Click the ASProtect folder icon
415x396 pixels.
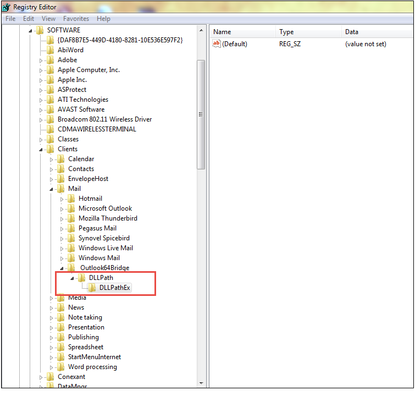[50, 90]
